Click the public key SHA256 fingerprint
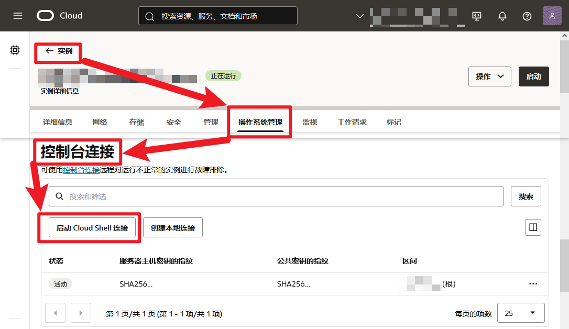 [293, 284]
